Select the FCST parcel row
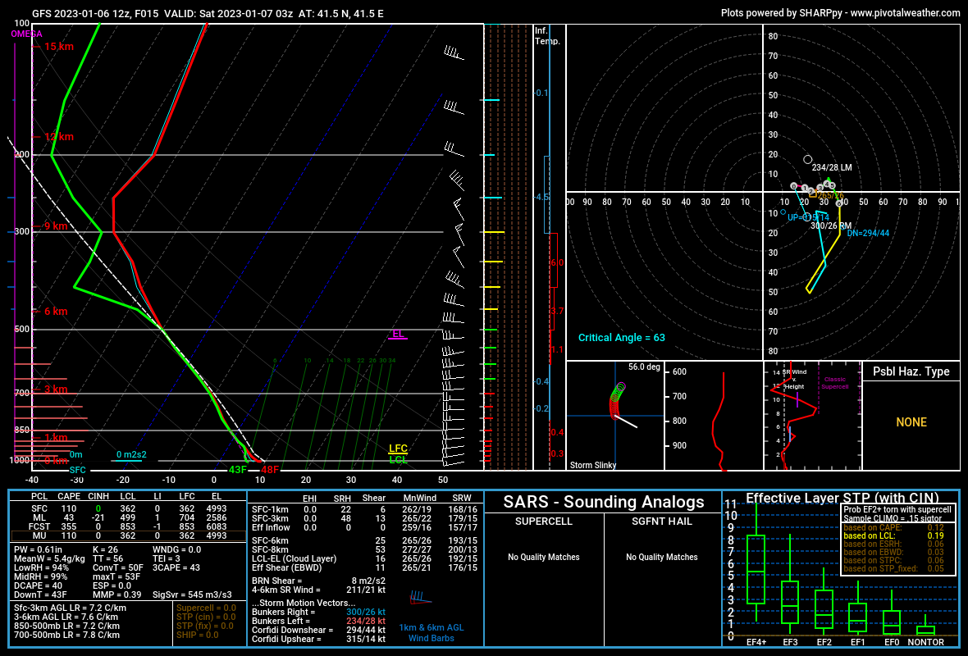This screenshot has width=968, height=656. [x=128, y=526]
